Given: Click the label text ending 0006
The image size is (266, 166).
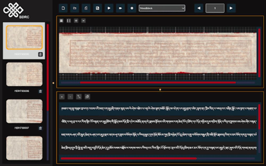Looking at the screenshot, I should click(x=22, y=91).
